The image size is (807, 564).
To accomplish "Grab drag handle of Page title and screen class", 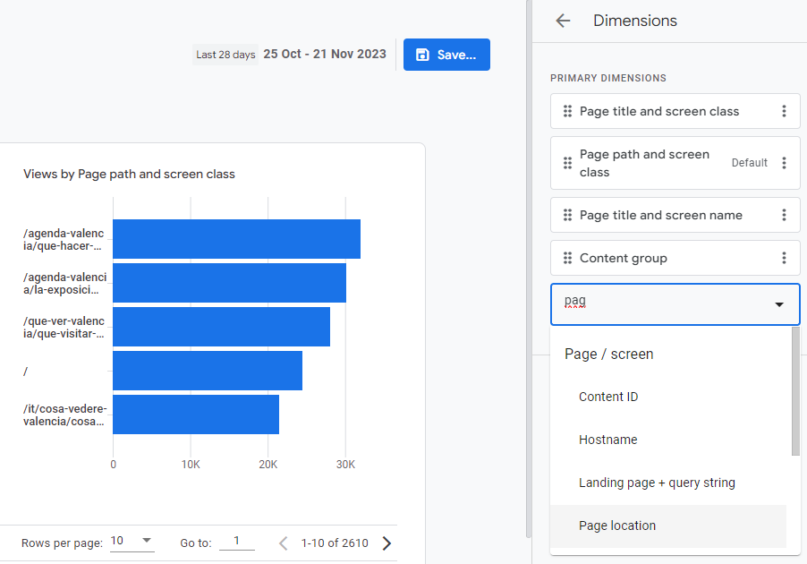I will click(567, 112).
